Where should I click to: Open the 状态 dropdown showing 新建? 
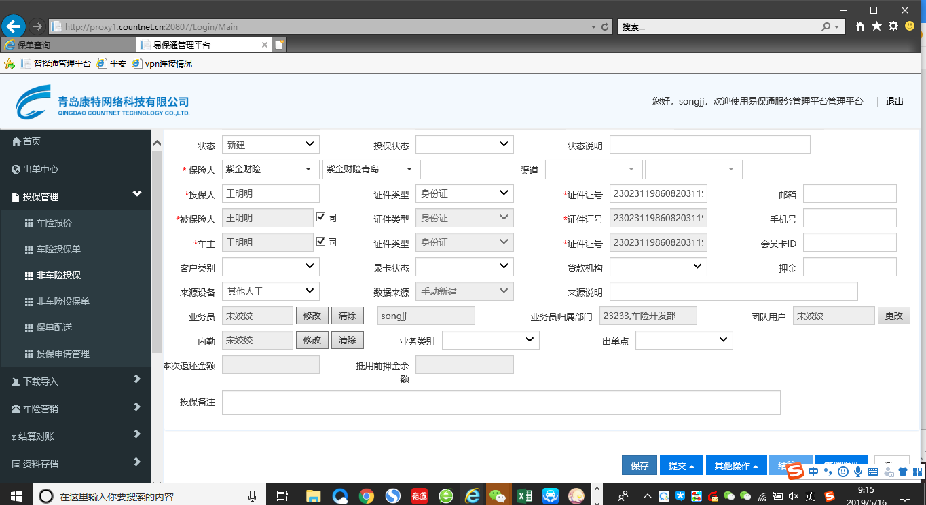[x=270, y=145]
